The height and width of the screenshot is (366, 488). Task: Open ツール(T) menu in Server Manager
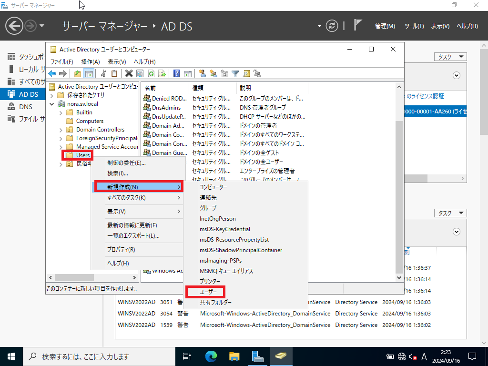click(x=414, y=26)
